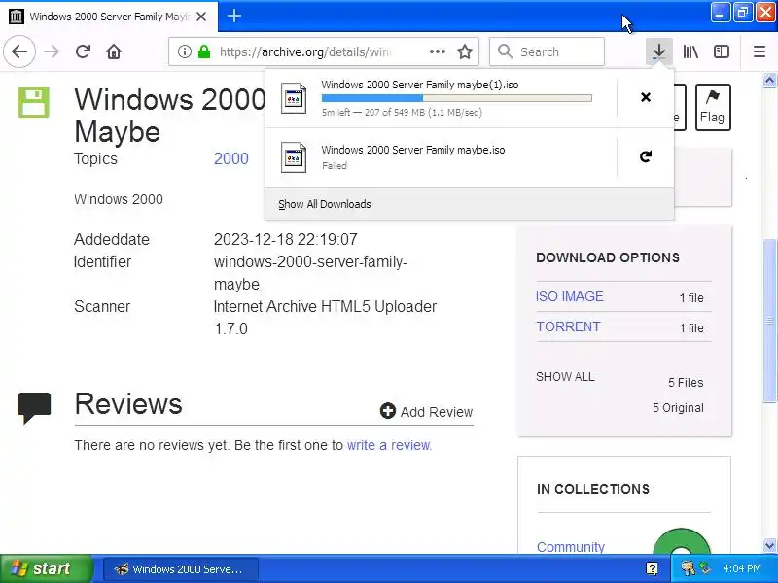Viewport: 778px width, 583px height.
Task: Retry the failed maybe.iso download
Action: 646,156
